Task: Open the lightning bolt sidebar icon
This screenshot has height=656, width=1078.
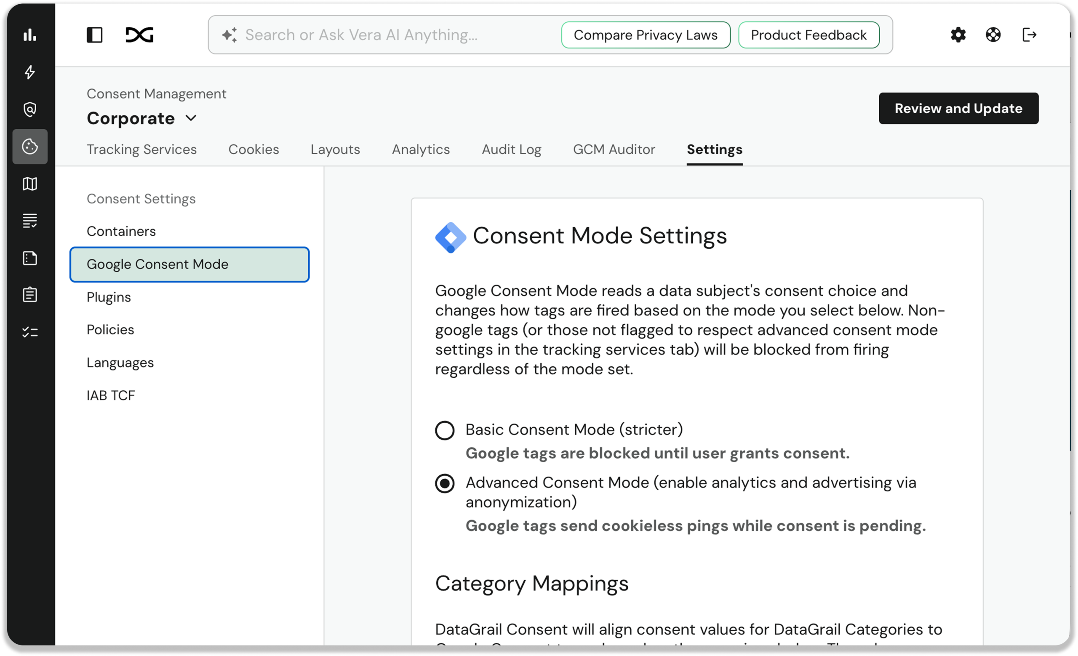Action: pos(30,72)
